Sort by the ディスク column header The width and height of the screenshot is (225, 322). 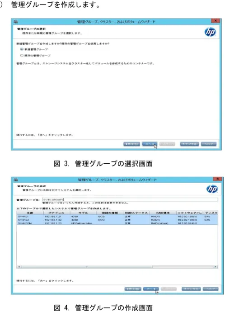211,213
